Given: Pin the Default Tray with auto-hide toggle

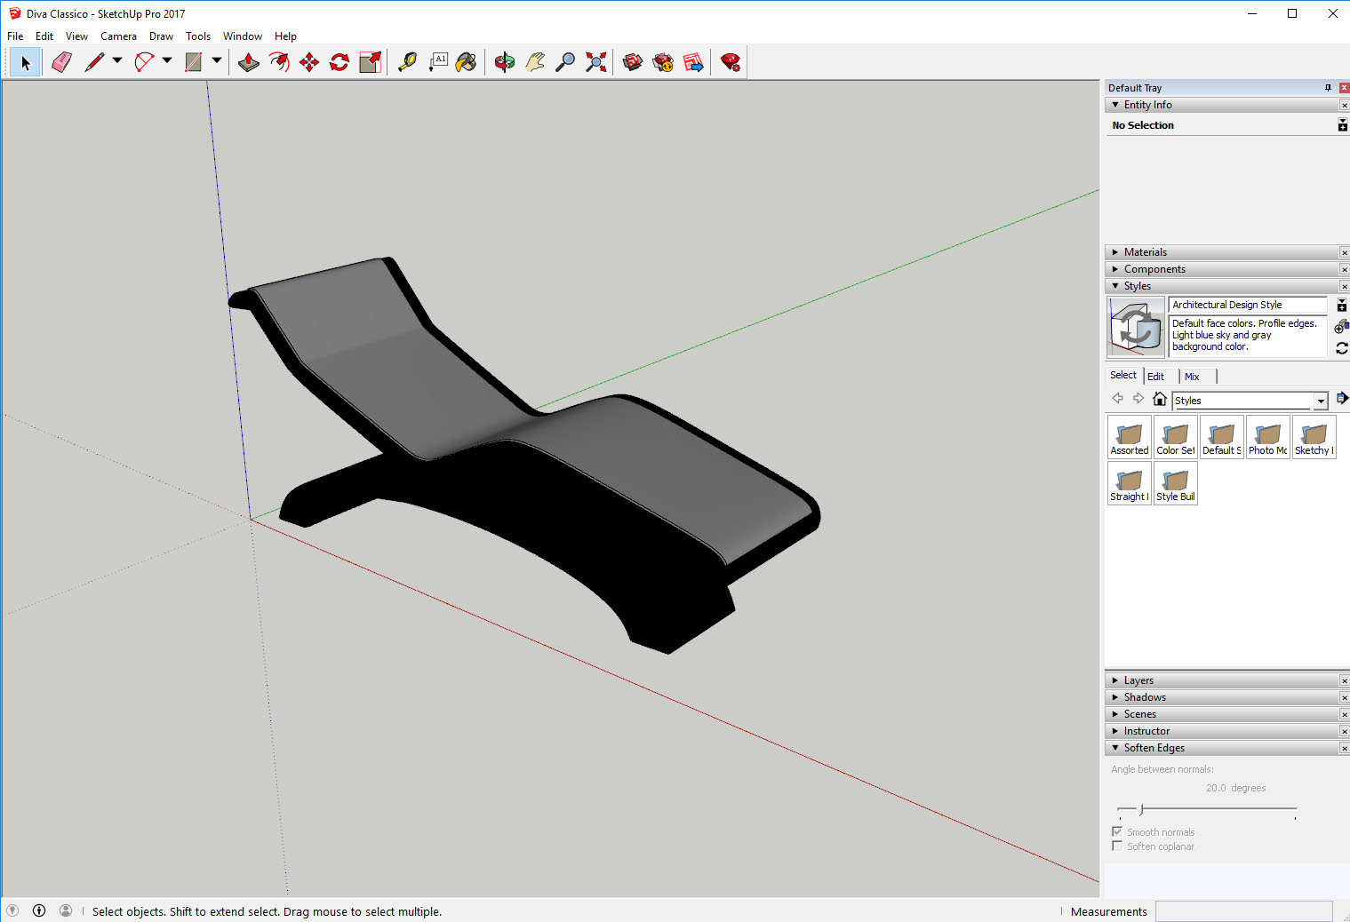Looking at the screenshot, I should point(1328,88).
